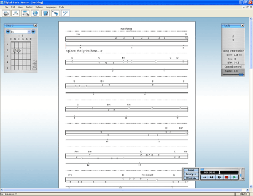Open the Options menu
Screen dimensions: 253x196
[x=39, y=7]
